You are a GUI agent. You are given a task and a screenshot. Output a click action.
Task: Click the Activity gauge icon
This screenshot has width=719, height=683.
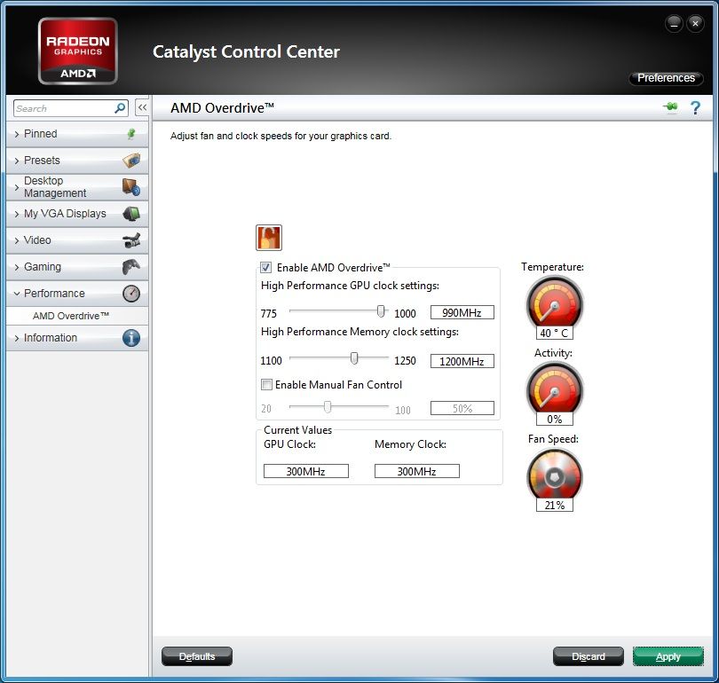[554, 389]
